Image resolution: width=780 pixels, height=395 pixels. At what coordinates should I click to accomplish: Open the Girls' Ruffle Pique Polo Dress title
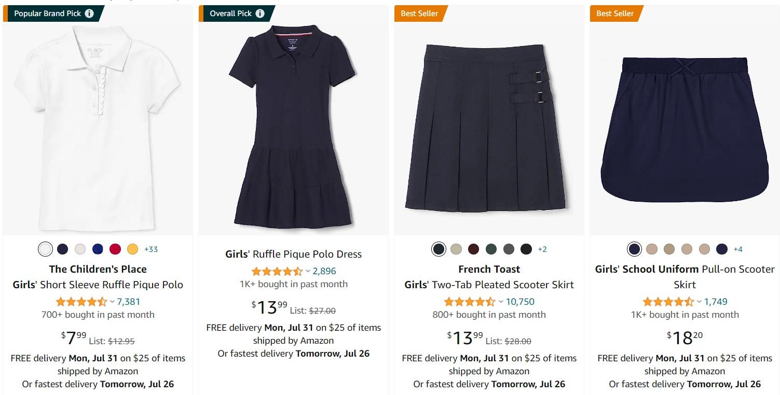pyautogui.click(x=293, y=254)
